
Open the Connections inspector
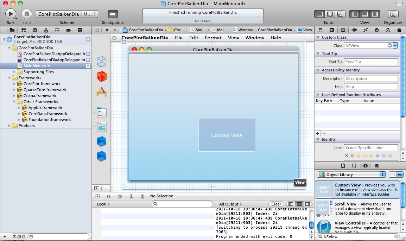[x=376, y=30]
